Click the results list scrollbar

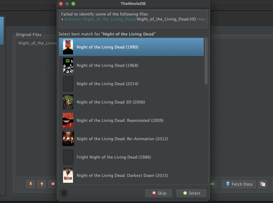[x=206, y=61]
